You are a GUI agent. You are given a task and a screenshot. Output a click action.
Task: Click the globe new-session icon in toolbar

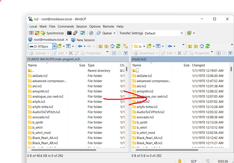[189, 33]
